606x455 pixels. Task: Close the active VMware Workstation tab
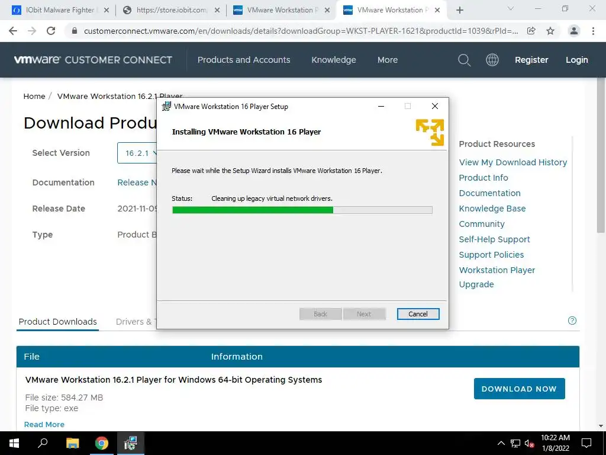pos(437,10)
